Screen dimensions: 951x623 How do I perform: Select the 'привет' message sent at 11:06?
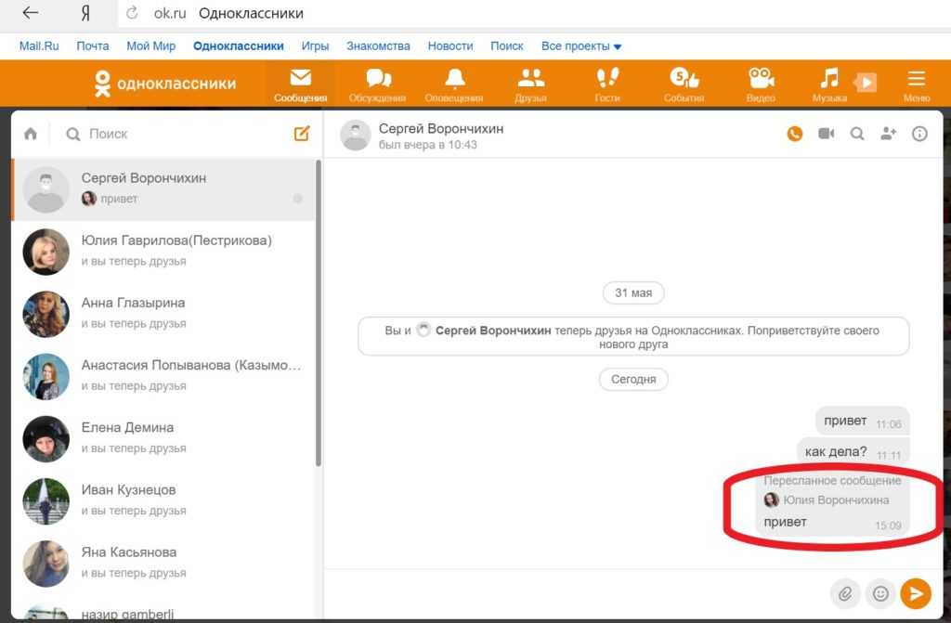[x=862, y=421]
